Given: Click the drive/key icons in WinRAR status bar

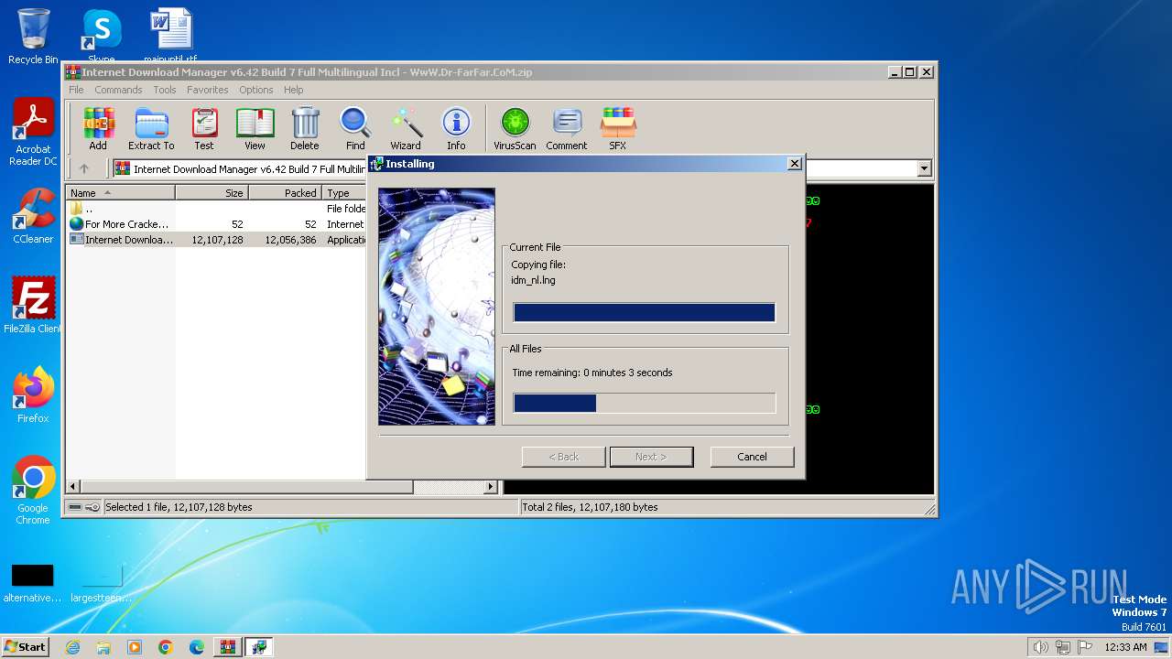Looking at the screenshot, I should point(83,507).
